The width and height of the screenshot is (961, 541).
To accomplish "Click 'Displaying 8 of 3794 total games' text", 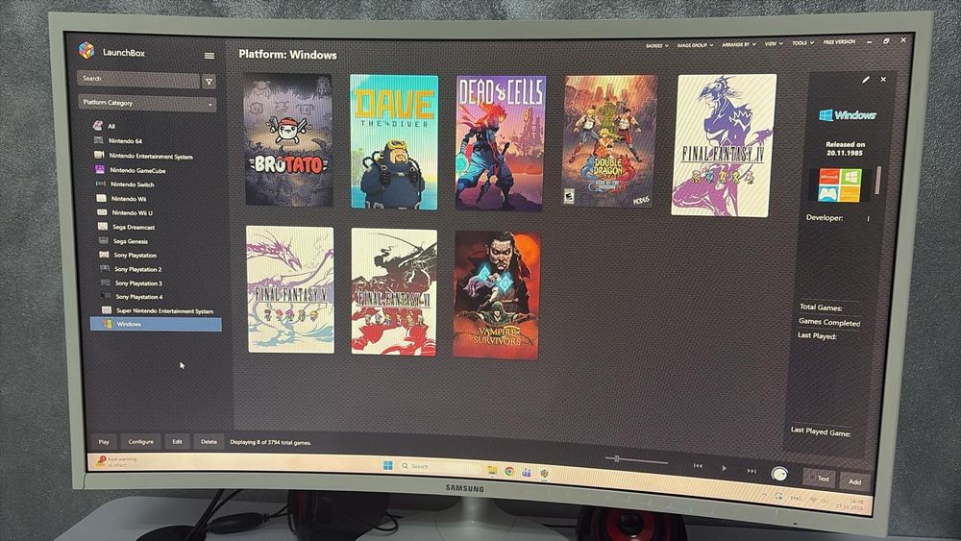I will click(270, 442).
